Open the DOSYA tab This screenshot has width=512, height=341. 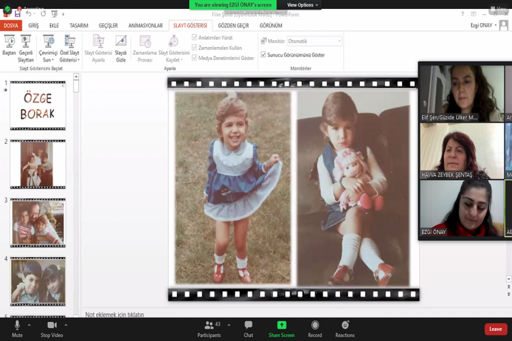10,26
